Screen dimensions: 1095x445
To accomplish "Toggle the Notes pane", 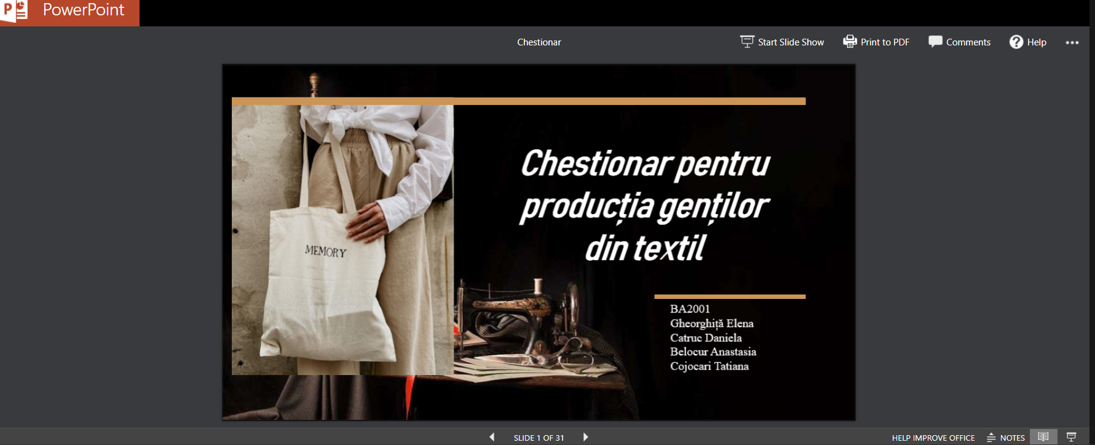I will pos(1006,438).
